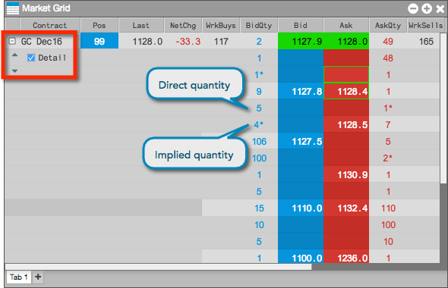448x288 pixels.
Task: Select the Last column header
Action: 141,25
